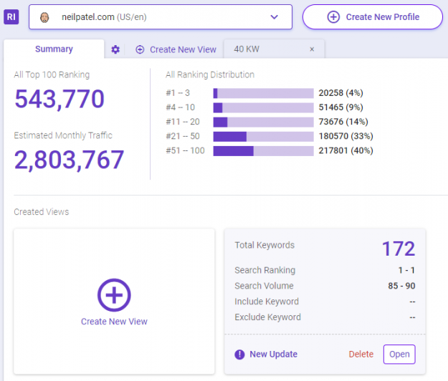Open view settings gear icon
Viewport: 448px width, 381px height.
tap(115, 49)
